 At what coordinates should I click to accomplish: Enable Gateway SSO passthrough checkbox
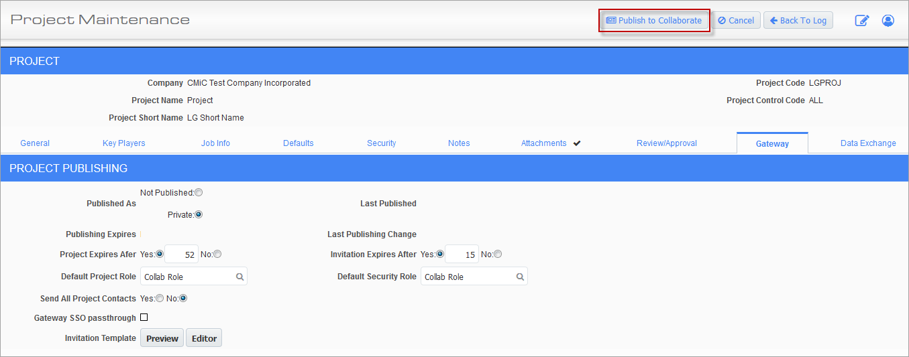(x=144, y=318)
